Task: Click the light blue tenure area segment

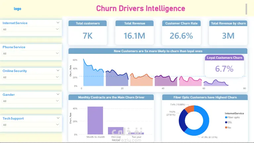Action: [x=93, y=76]
